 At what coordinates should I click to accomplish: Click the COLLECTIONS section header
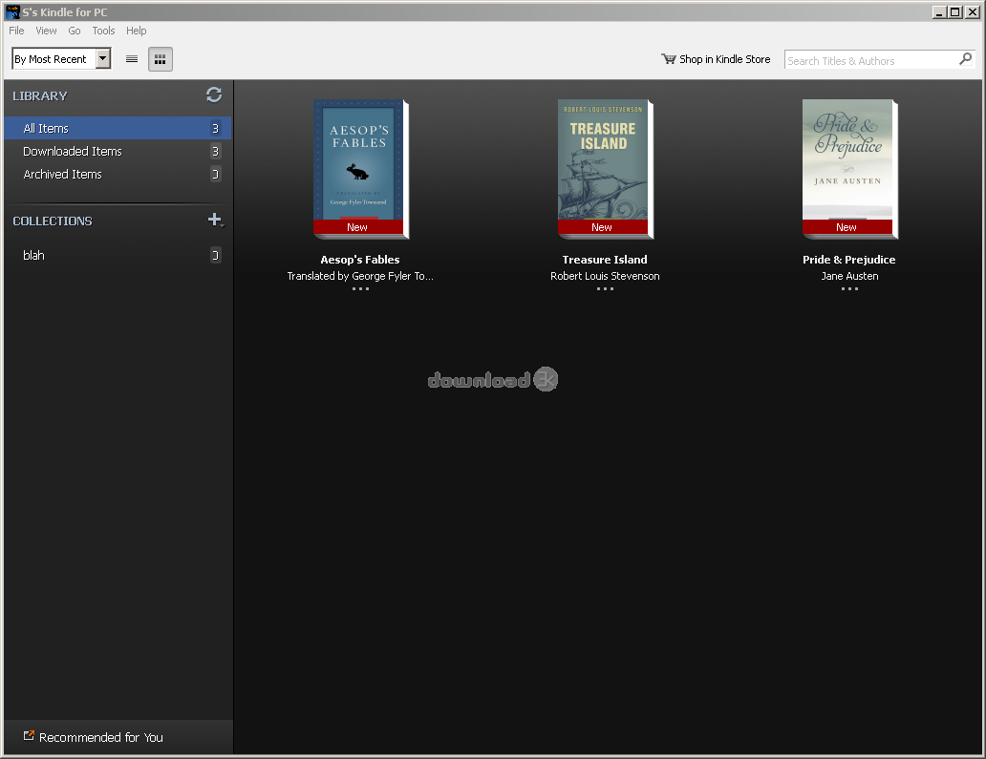(53, 221)
